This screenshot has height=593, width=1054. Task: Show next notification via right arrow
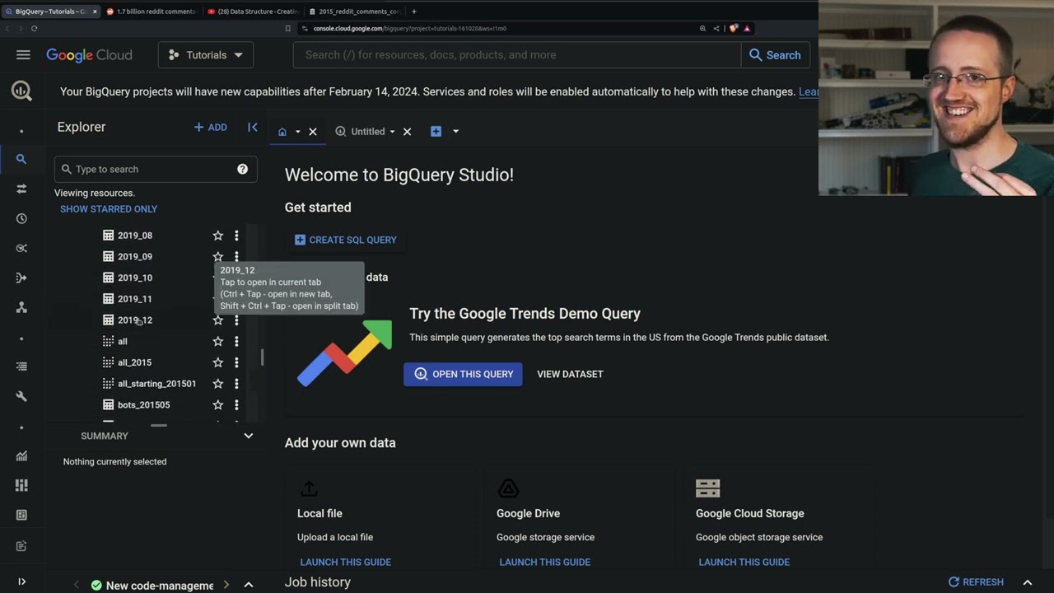(226, 585)
